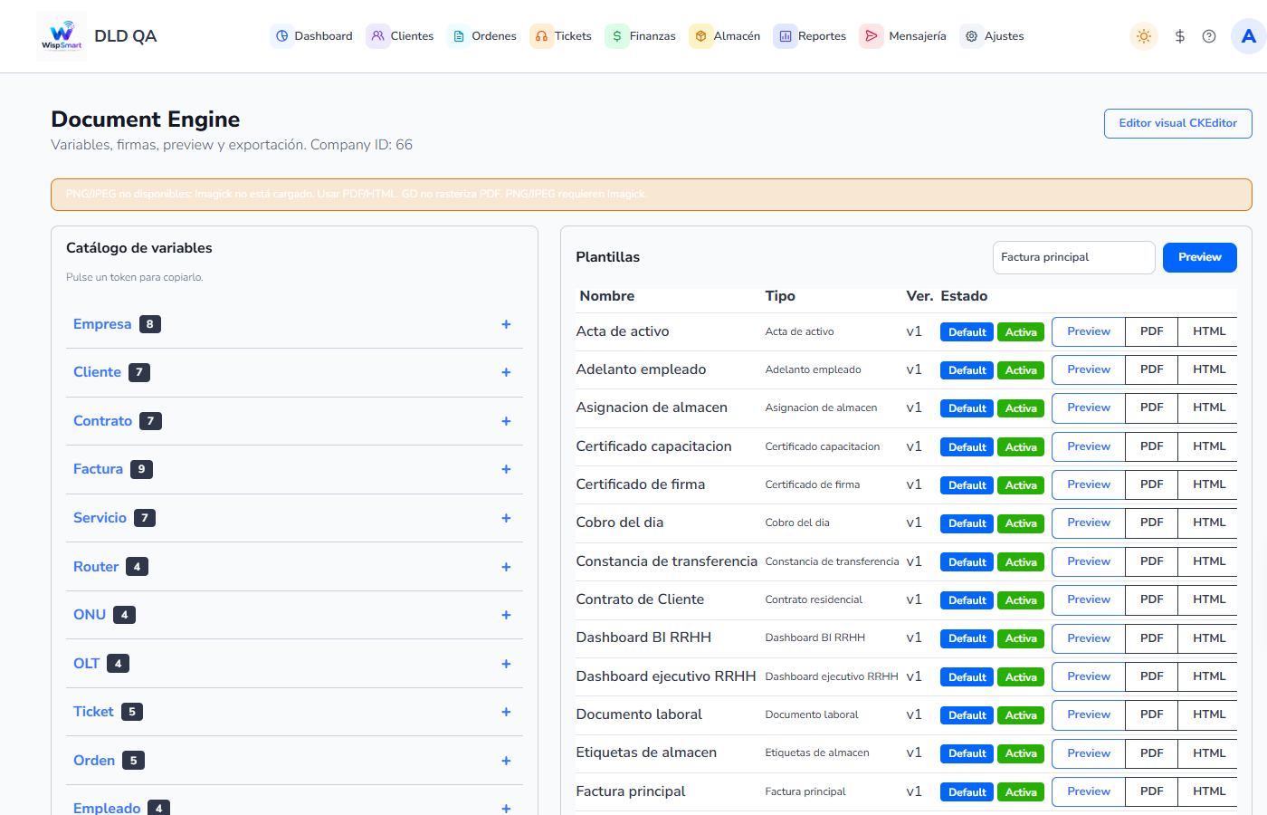Open the Finanzas menu
The image size is (1267, 815).
tap(641, 36)
